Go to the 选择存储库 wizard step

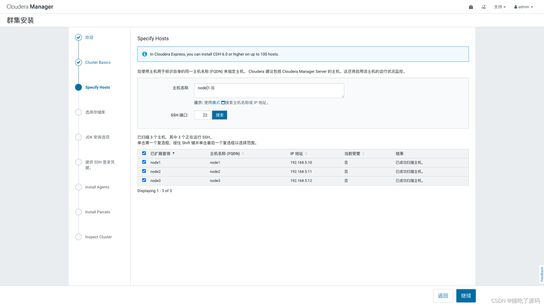(x=95, y=112)
